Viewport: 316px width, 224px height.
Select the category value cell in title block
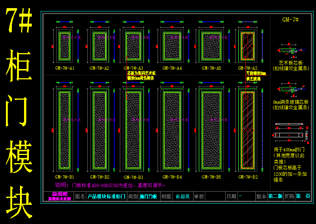pyautogui.click(x=148, y=196)
